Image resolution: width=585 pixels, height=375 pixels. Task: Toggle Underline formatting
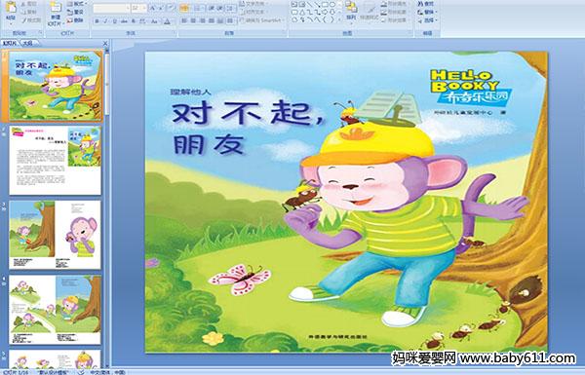(115, 21)
